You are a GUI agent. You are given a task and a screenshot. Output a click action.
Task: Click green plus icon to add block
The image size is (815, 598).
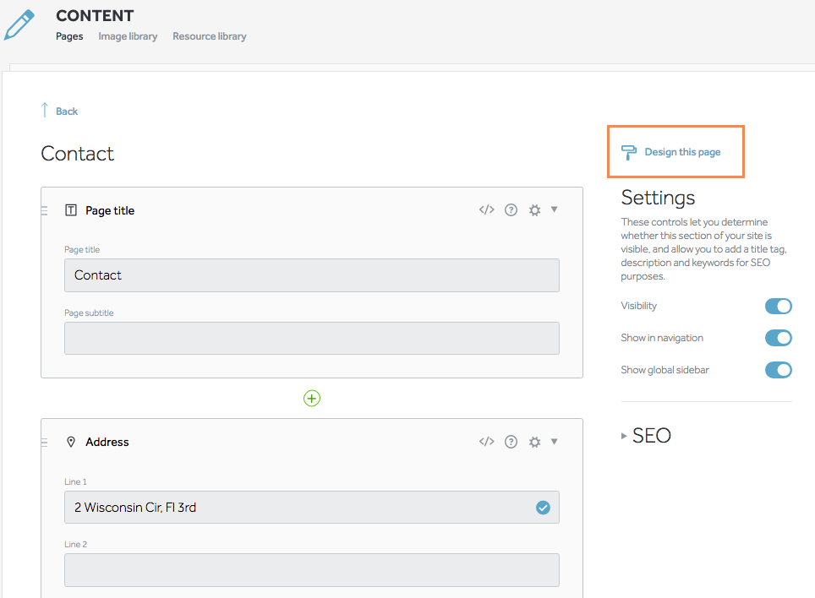tap(312, 398)
